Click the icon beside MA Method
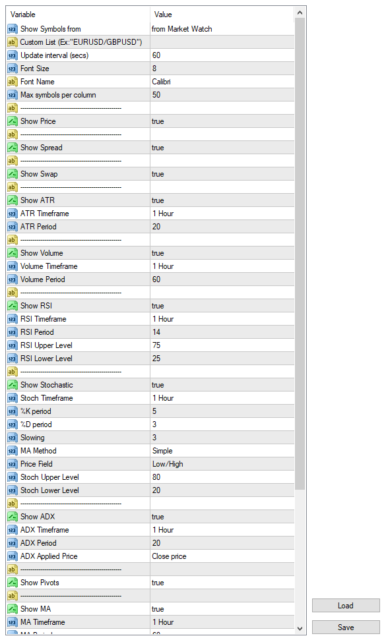 [13, 451]
